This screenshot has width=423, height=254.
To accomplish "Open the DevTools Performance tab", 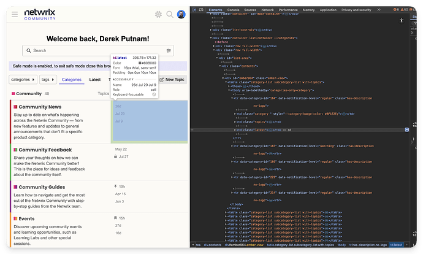I will click(x=288, y=10).
